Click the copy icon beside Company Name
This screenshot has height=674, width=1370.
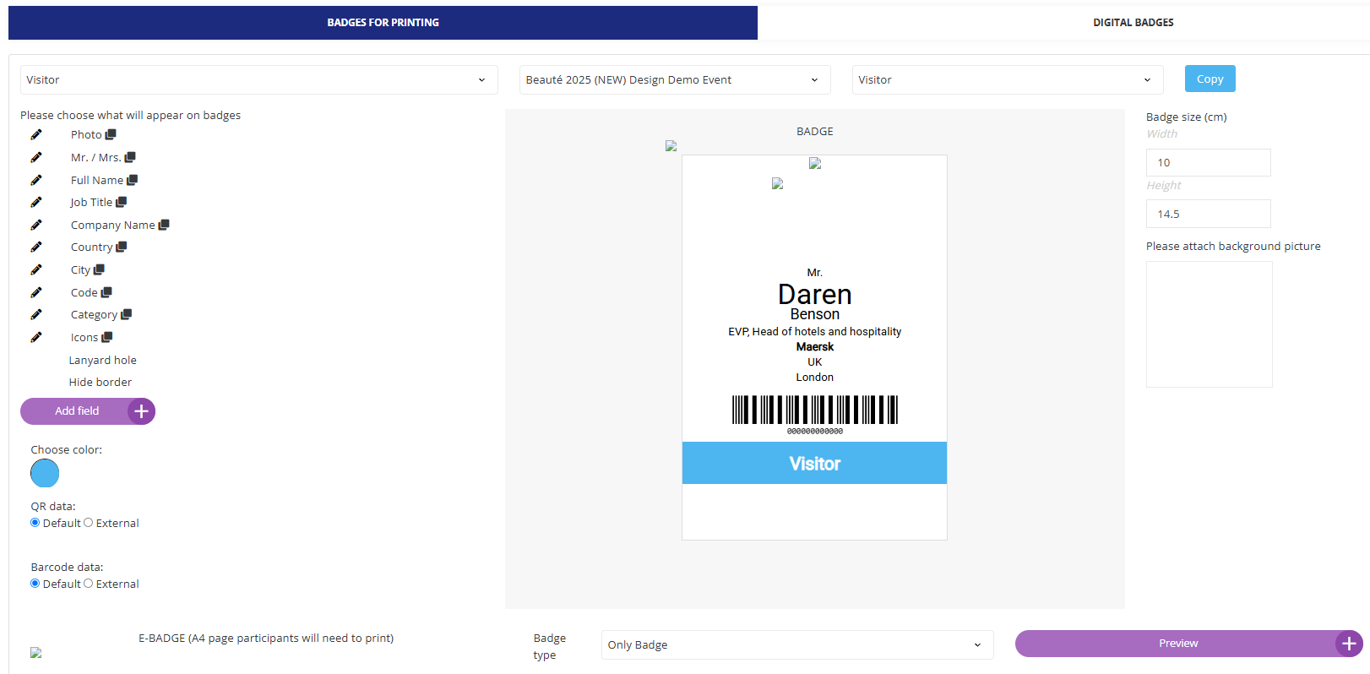click(164, 225)
